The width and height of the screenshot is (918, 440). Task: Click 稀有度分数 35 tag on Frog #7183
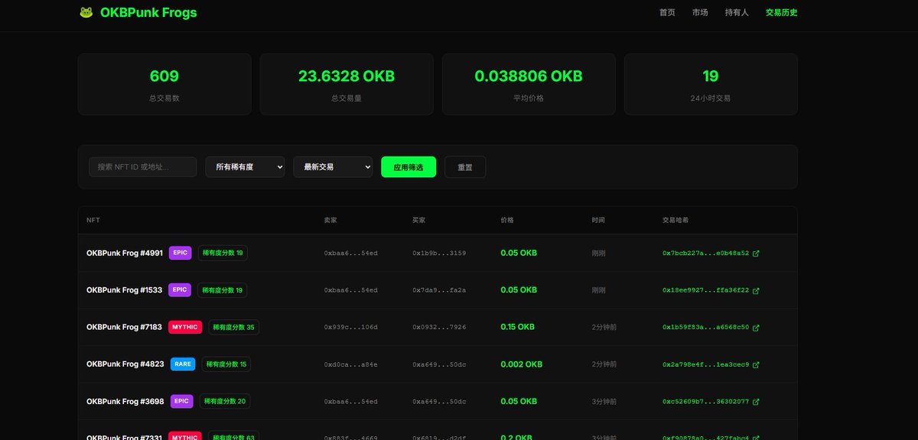coord(233,327)
